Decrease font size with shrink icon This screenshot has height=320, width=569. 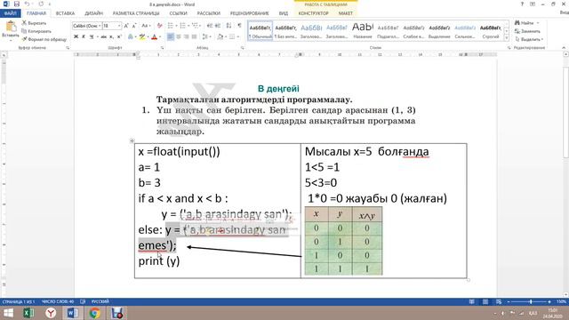[134, 26]
